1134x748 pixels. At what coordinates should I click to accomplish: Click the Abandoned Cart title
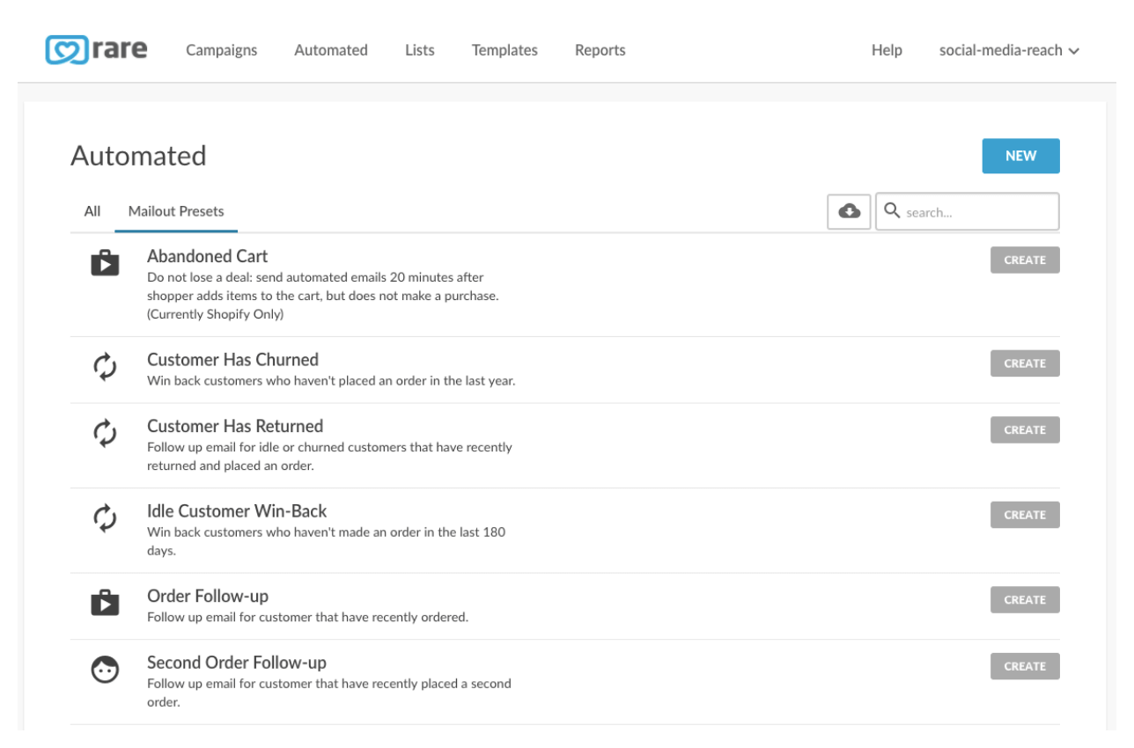[x=208, y=256]
